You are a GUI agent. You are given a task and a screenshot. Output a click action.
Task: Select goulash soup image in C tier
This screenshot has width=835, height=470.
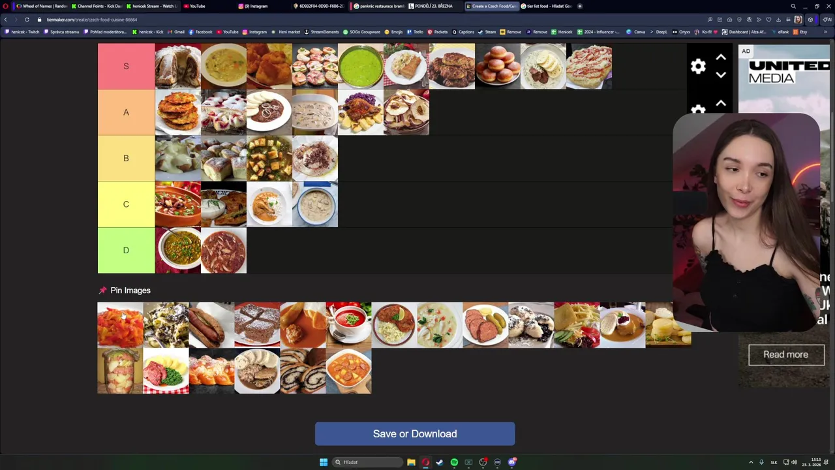(x=178, y=204)
